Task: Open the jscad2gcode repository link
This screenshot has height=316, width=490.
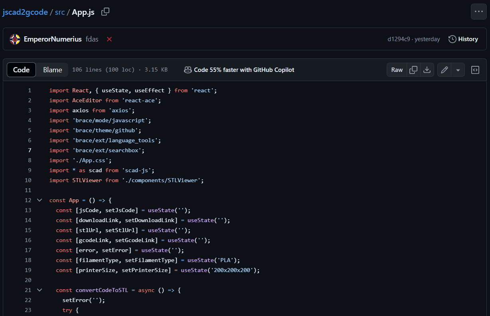Action: point(25,12)
